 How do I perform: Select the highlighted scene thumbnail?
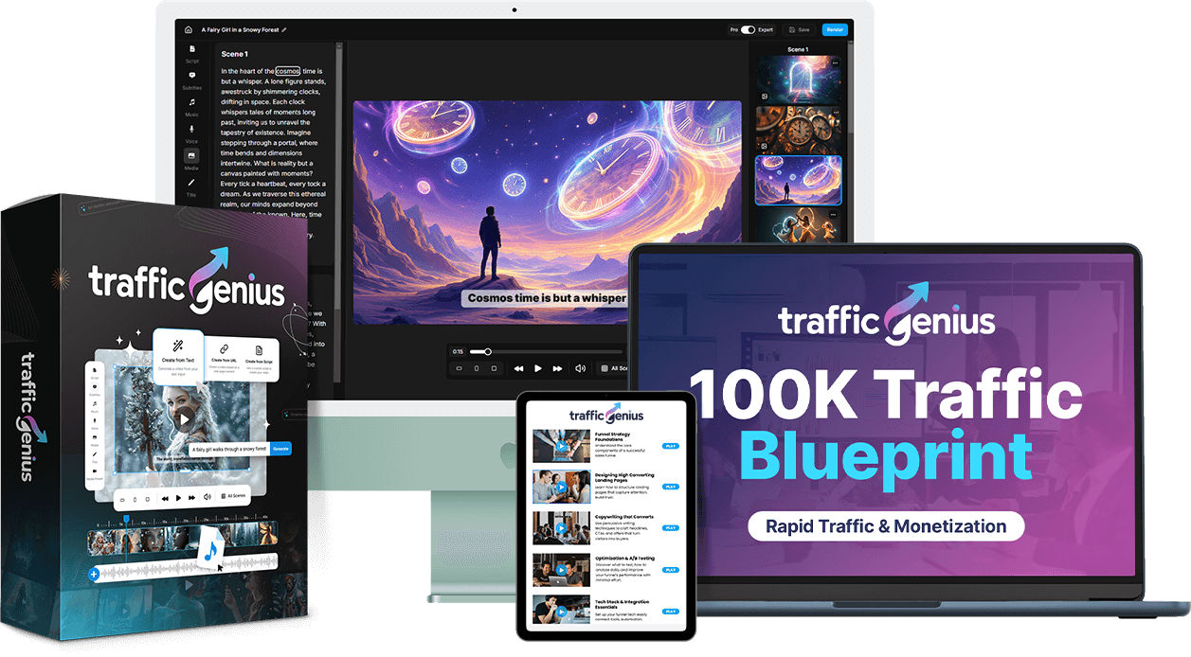[799, 180]
